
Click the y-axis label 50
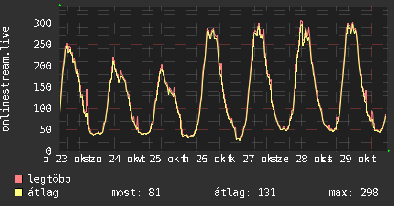(x=46, y=129)
